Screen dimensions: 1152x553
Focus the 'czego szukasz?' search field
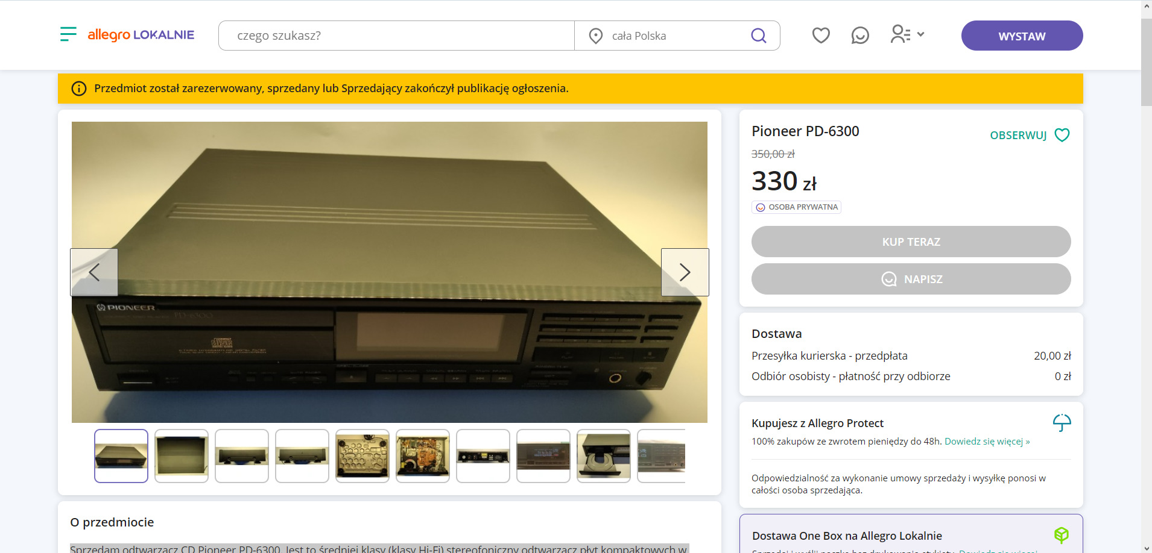coord(396,36)
